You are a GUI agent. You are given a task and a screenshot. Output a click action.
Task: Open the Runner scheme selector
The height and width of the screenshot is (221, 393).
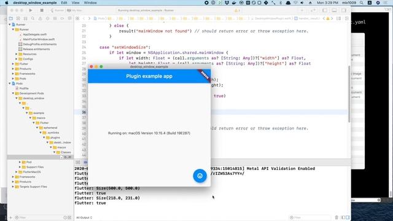[57, 10]
